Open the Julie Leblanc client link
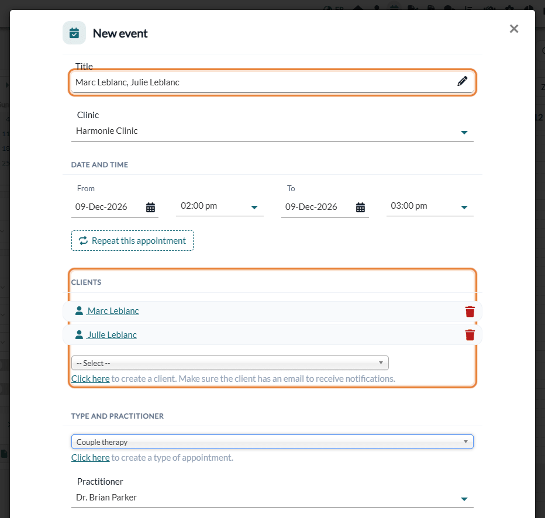 pyautogui.click(x=112, y=335)
